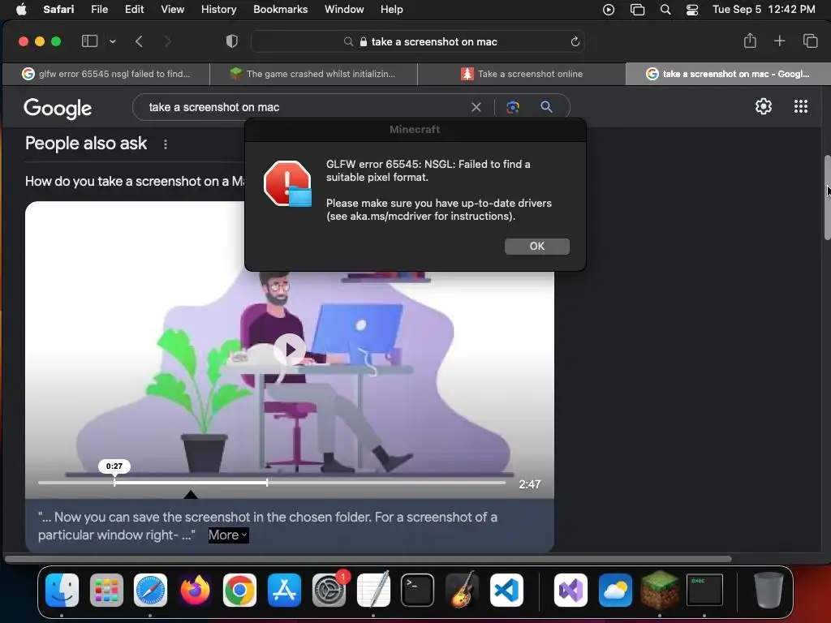This screenshot has height=623, width=831.
Task: Open Control Center in menu bar
Action: (691, 10)
